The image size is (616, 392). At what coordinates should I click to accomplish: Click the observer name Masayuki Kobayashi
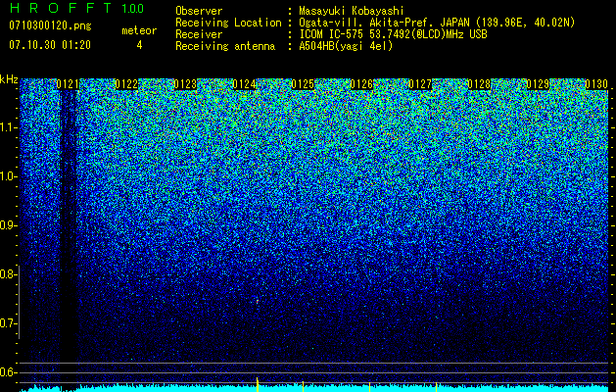coord(351,12)
